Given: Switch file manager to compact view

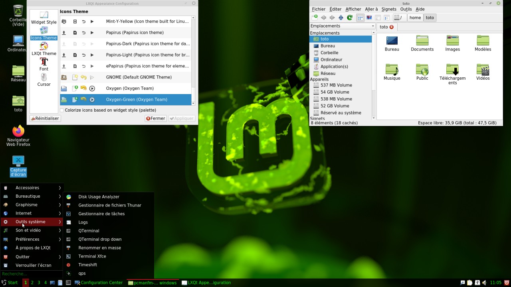Looking at the screenshot, I should (x=378, y=18).
